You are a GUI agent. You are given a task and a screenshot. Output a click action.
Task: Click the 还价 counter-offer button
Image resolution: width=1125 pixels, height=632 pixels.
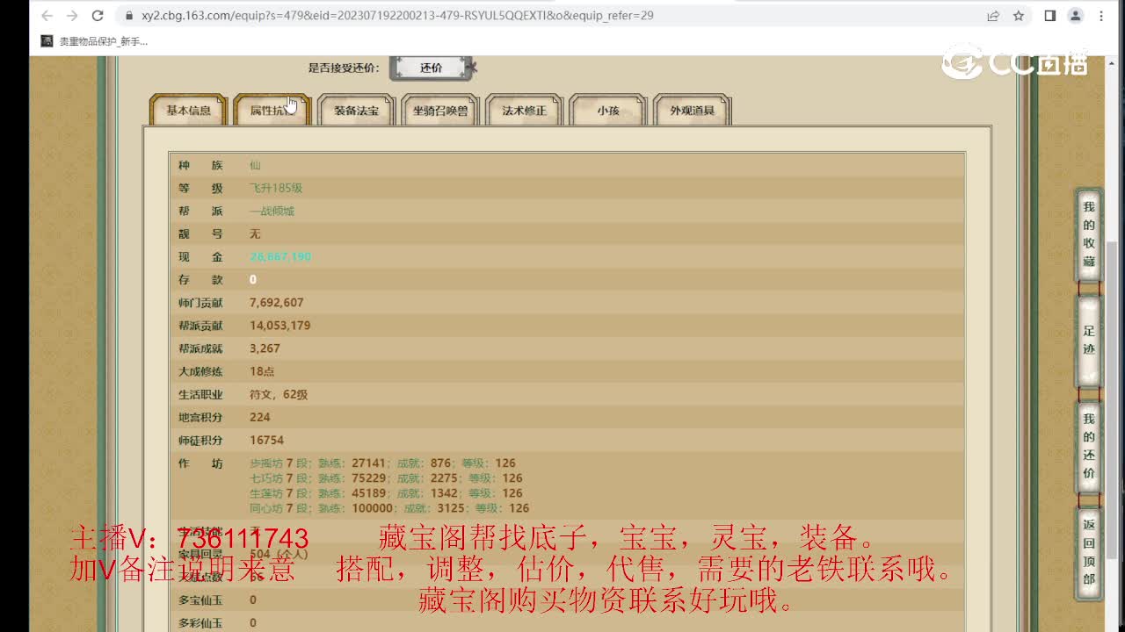coord(430,67)
